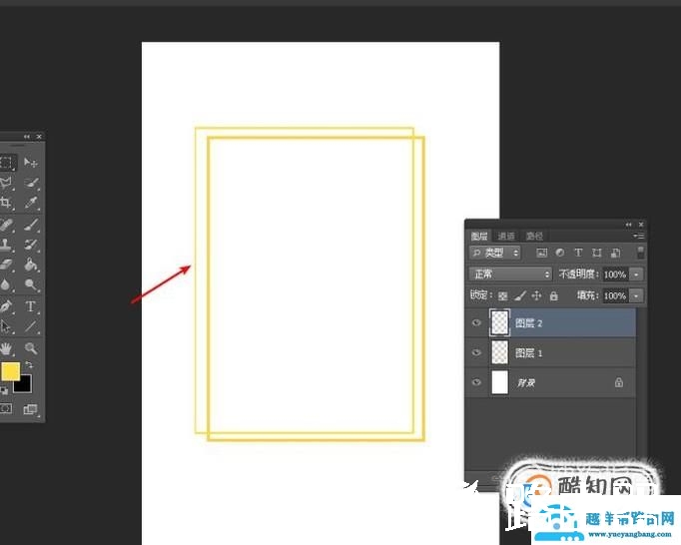Select the Horizontal Type tool
Screen dimensions: 681x545
[30, 306]
